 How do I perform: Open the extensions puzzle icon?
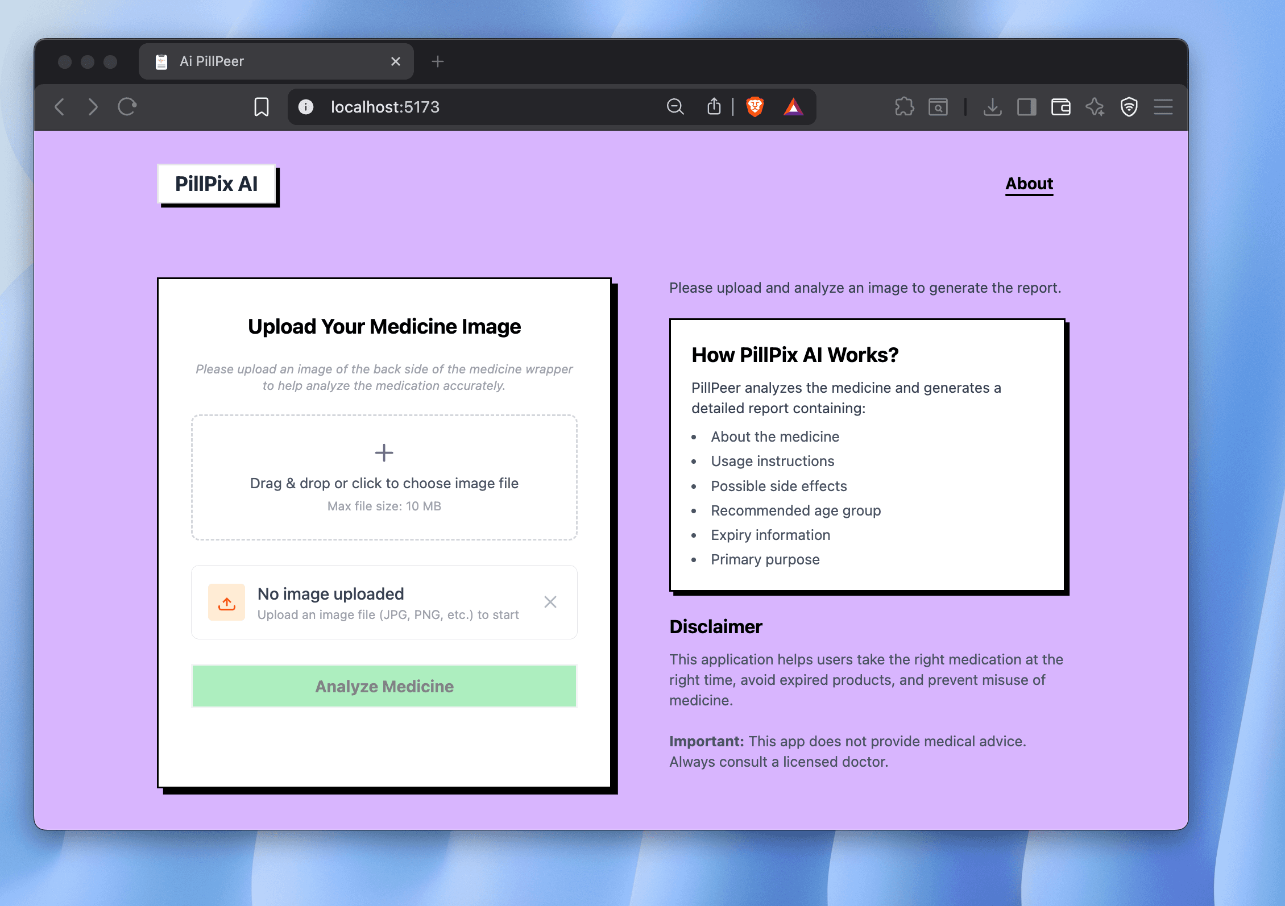(904, 107)
